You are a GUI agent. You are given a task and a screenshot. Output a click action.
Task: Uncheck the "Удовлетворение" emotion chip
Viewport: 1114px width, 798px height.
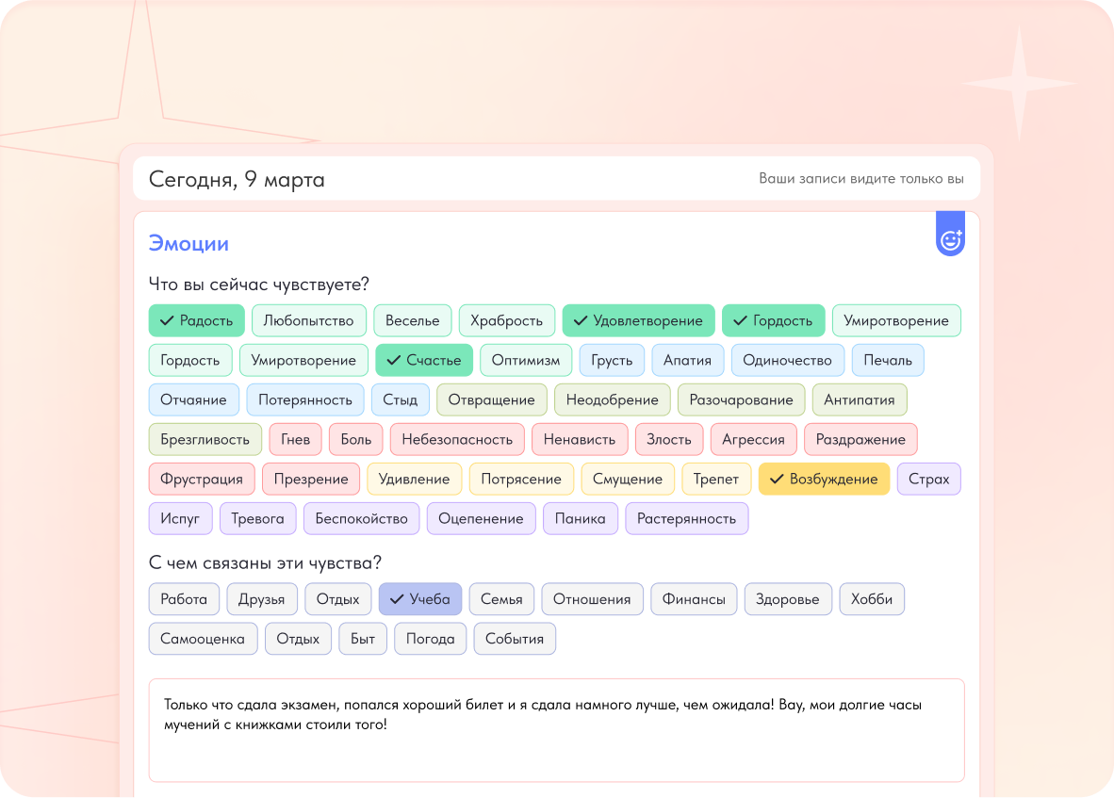pos(638,320)
